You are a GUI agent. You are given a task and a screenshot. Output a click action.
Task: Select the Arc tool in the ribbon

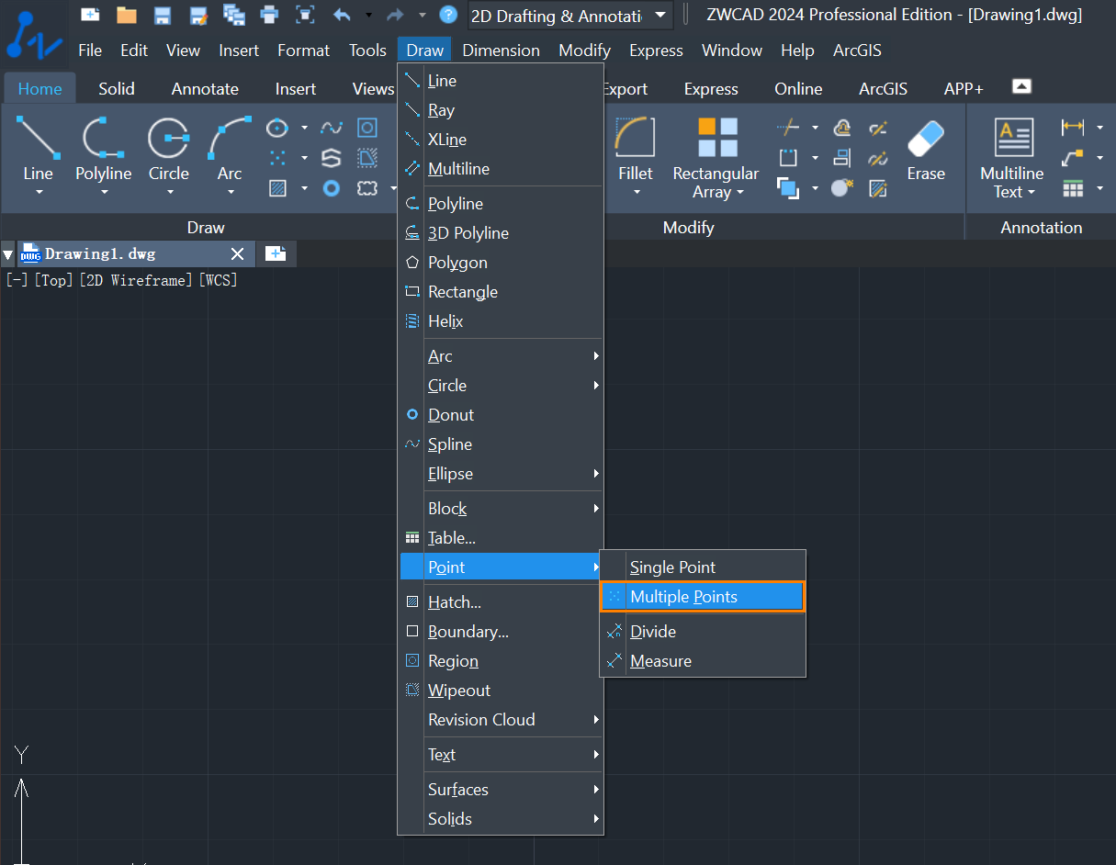click(230, 146)
